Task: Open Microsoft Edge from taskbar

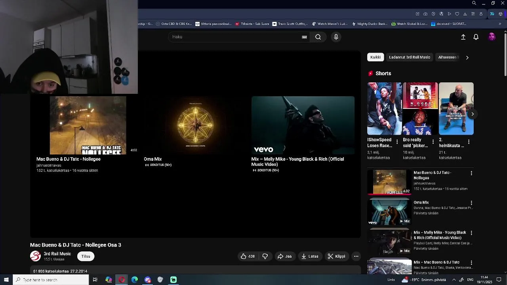Action: click(x=135, y=280)
